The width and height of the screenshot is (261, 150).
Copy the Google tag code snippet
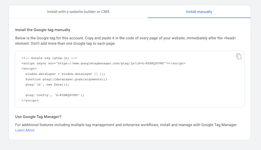tap(239, 56)
